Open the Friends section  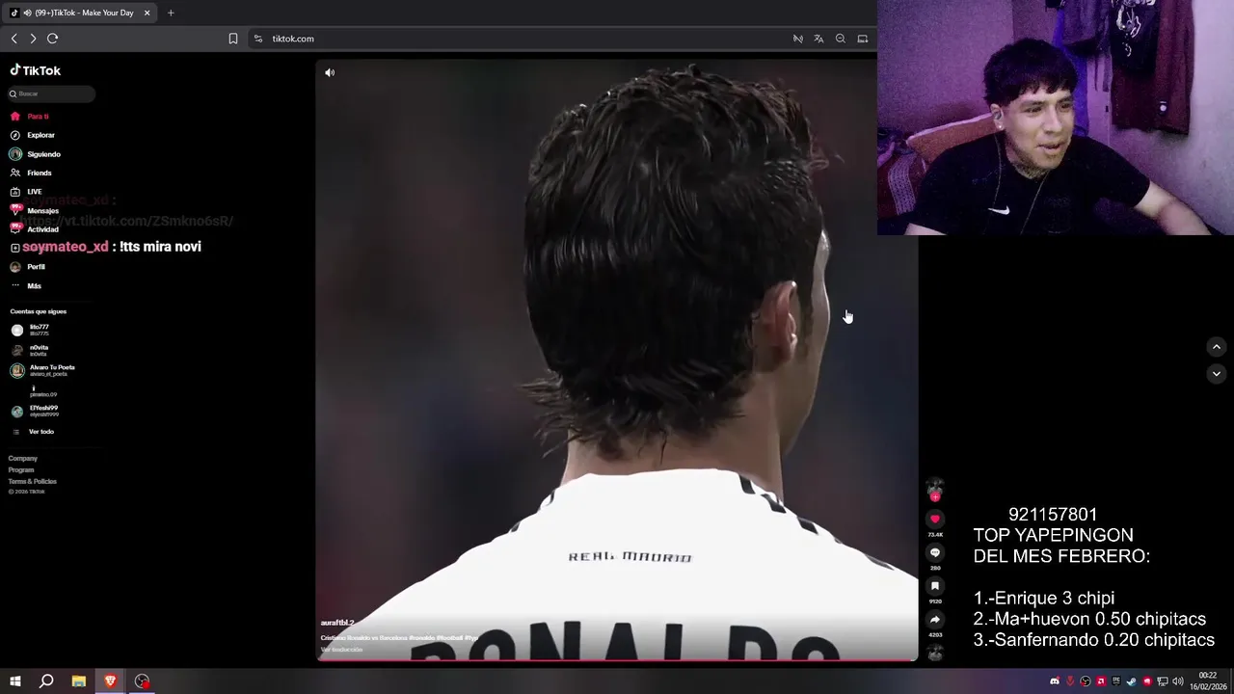pos(31,173)
